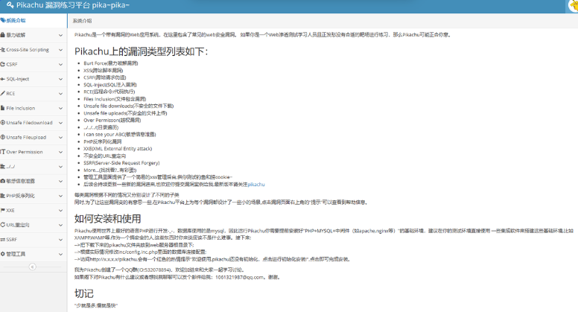
Task: Click the flag icon beside XXE
Action: pos(4,210)
